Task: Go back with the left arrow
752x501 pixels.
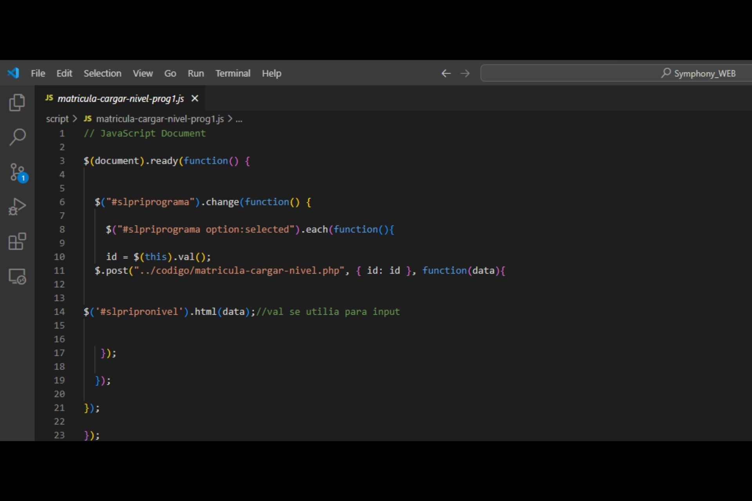Action: (446, 73)
